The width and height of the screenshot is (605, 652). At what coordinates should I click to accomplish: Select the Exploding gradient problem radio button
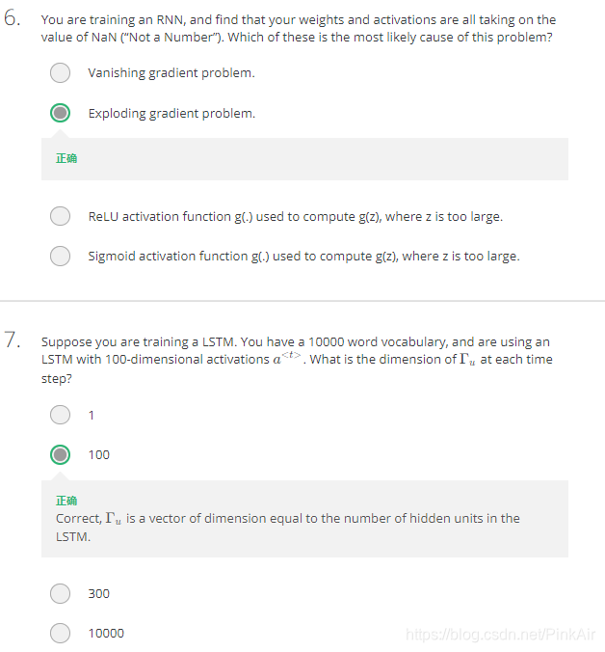(60, 113)
